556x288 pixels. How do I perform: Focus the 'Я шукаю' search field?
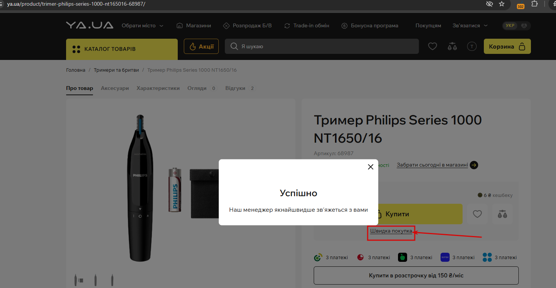coord(322,46)
